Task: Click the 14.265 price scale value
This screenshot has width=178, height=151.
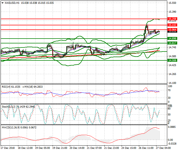Action: [x=172, y=74]
